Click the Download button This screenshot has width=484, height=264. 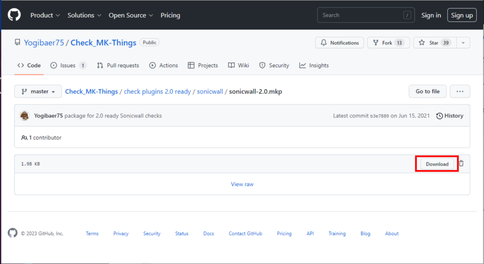coord(437,164)
